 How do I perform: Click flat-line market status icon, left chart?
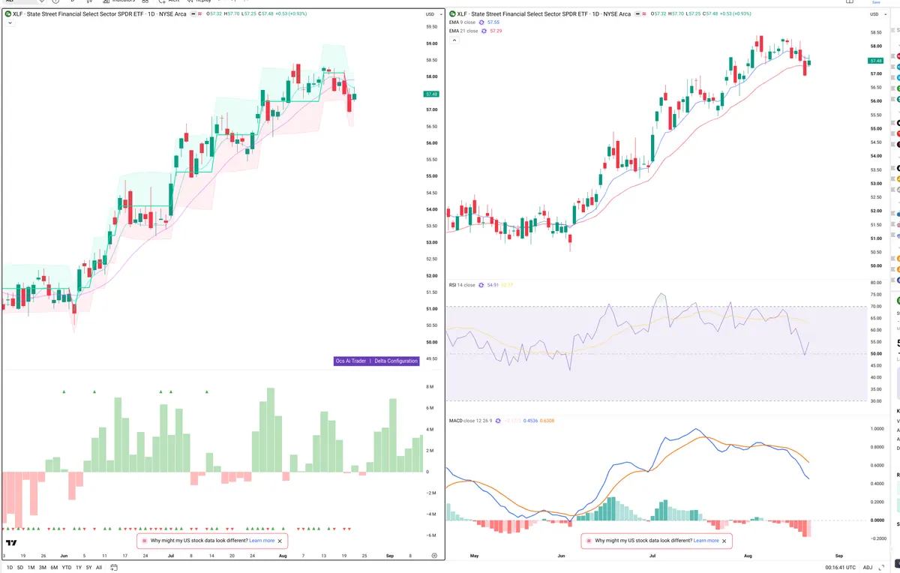click(x=193, y=13)
